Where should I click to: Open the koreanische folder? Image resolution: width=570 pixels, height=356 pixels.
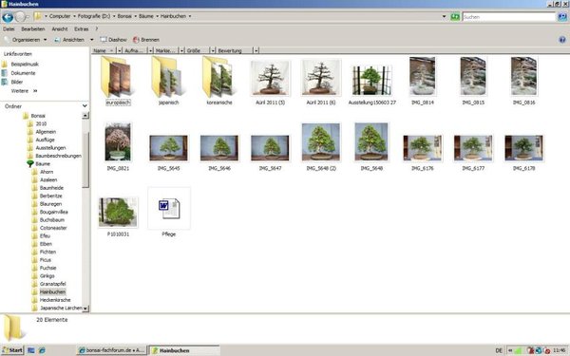coord(219,81)
